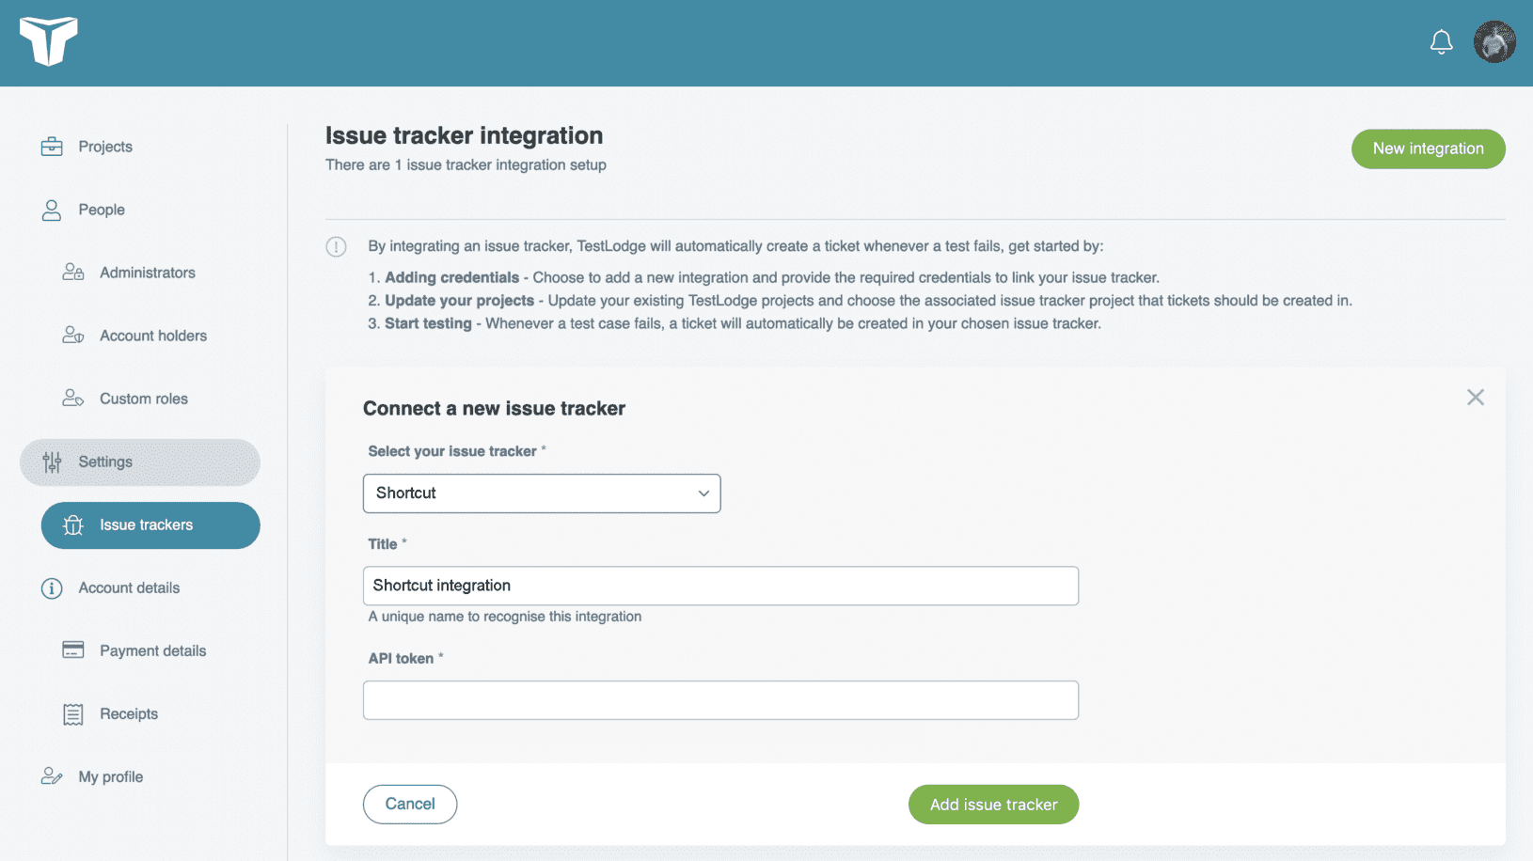Click the API token input field
1533x861 pixels.
[x=720, y=699]
